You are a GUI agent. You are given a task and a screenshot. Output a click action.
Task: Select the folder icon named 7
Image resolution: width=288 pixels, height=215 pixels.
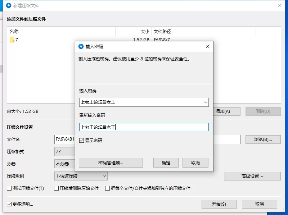coord(12,40)
